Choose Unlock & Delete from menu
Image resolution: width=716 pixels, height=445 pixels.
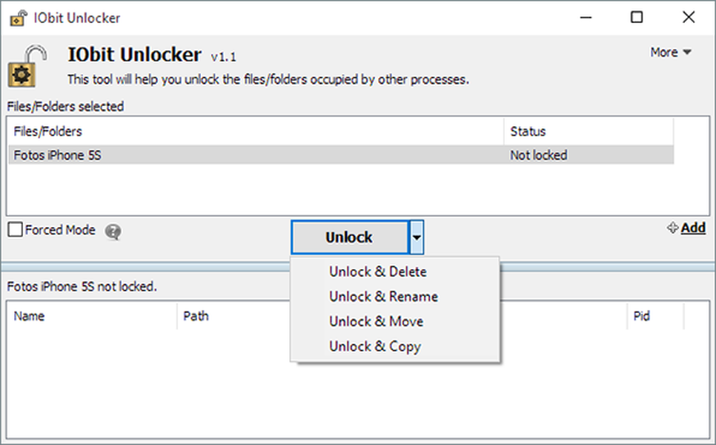378,271
